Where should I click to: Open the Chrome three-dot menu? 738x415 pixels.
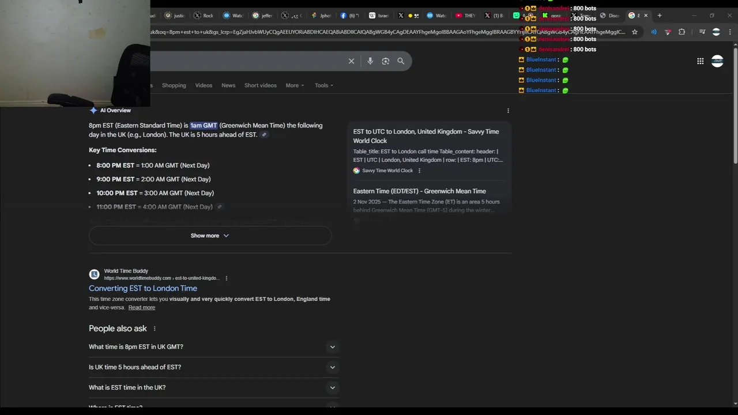[731, 32]
